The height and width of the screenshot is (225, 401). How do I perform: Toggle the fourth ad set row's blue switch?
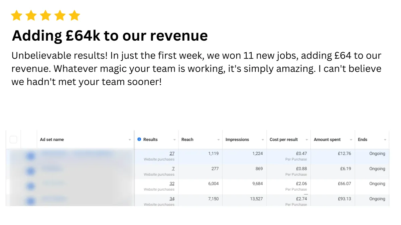pyautogui.click(x=30, y=201)
